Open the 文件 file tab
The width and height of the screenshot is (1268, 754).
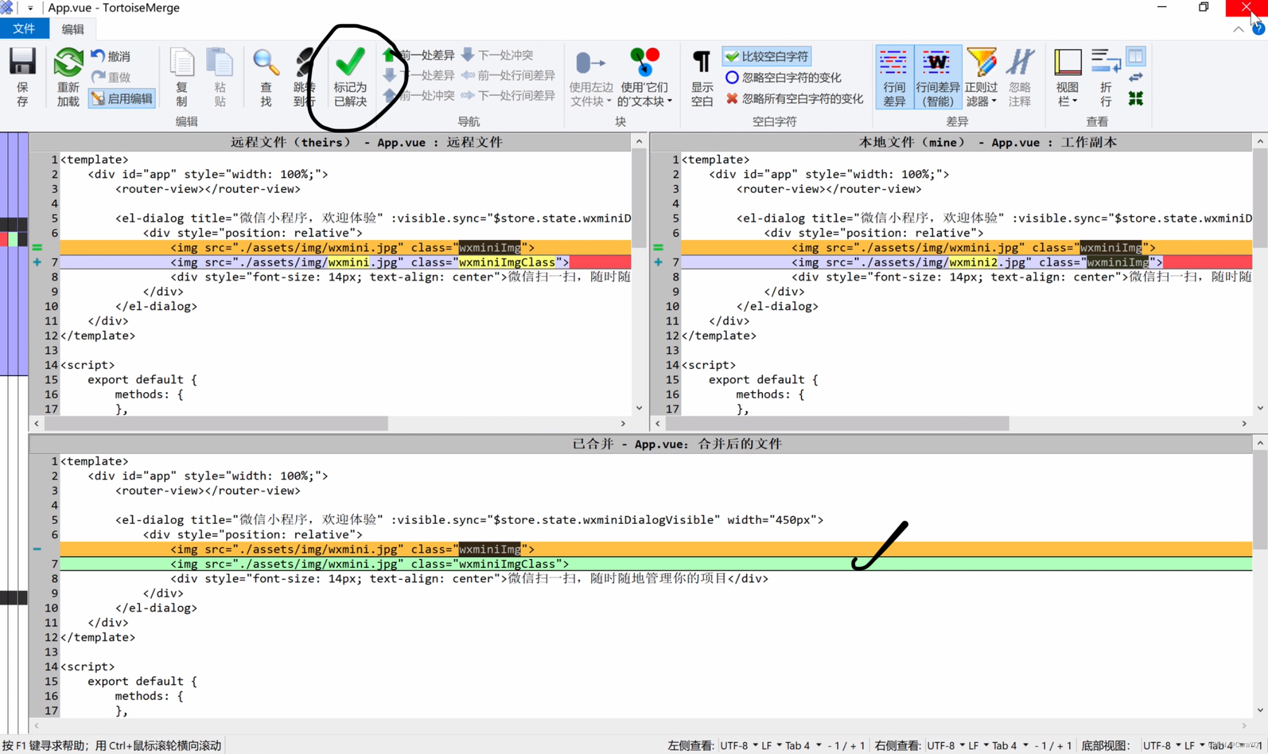[x=24, y=28]
